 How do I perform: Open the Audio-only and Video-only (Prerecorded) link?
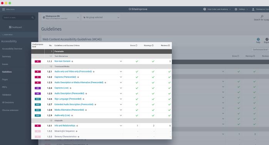(73, 72)
